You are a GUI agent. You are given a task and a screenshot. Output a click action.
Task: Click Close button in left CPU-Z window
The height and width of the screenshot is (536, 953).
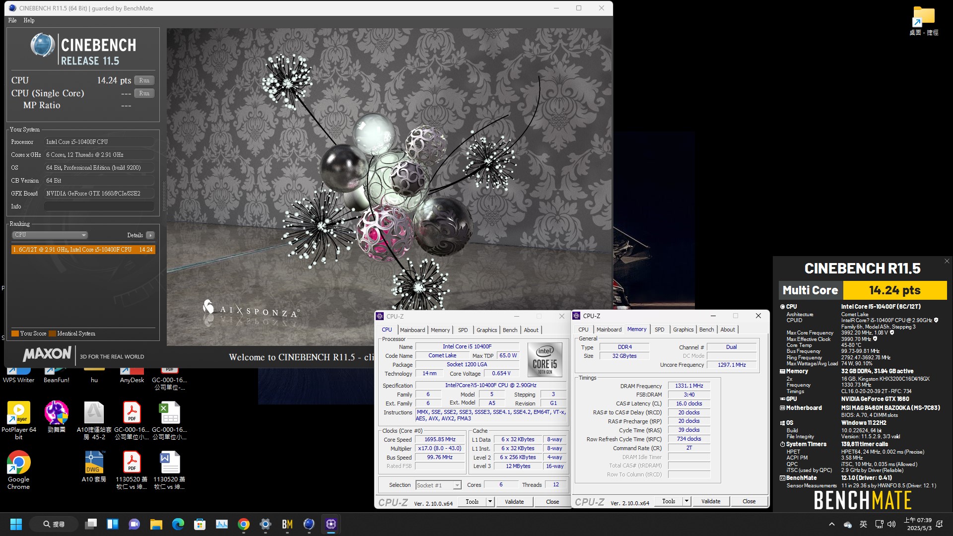point(552,502)
